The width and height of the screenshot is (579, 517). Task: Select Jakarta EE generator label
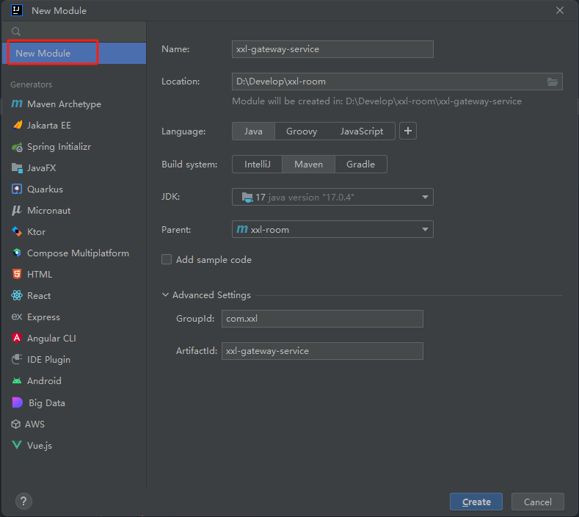(49, 126)
